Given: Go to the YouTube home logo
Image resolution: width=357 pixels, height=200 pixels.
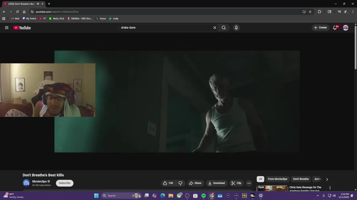Looking at the screenshot, I should click(x=22, y=27).
